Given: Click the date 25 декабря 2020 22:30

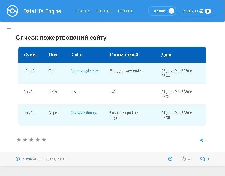Looking at the screenshot, I should click(x=177, y=115).
